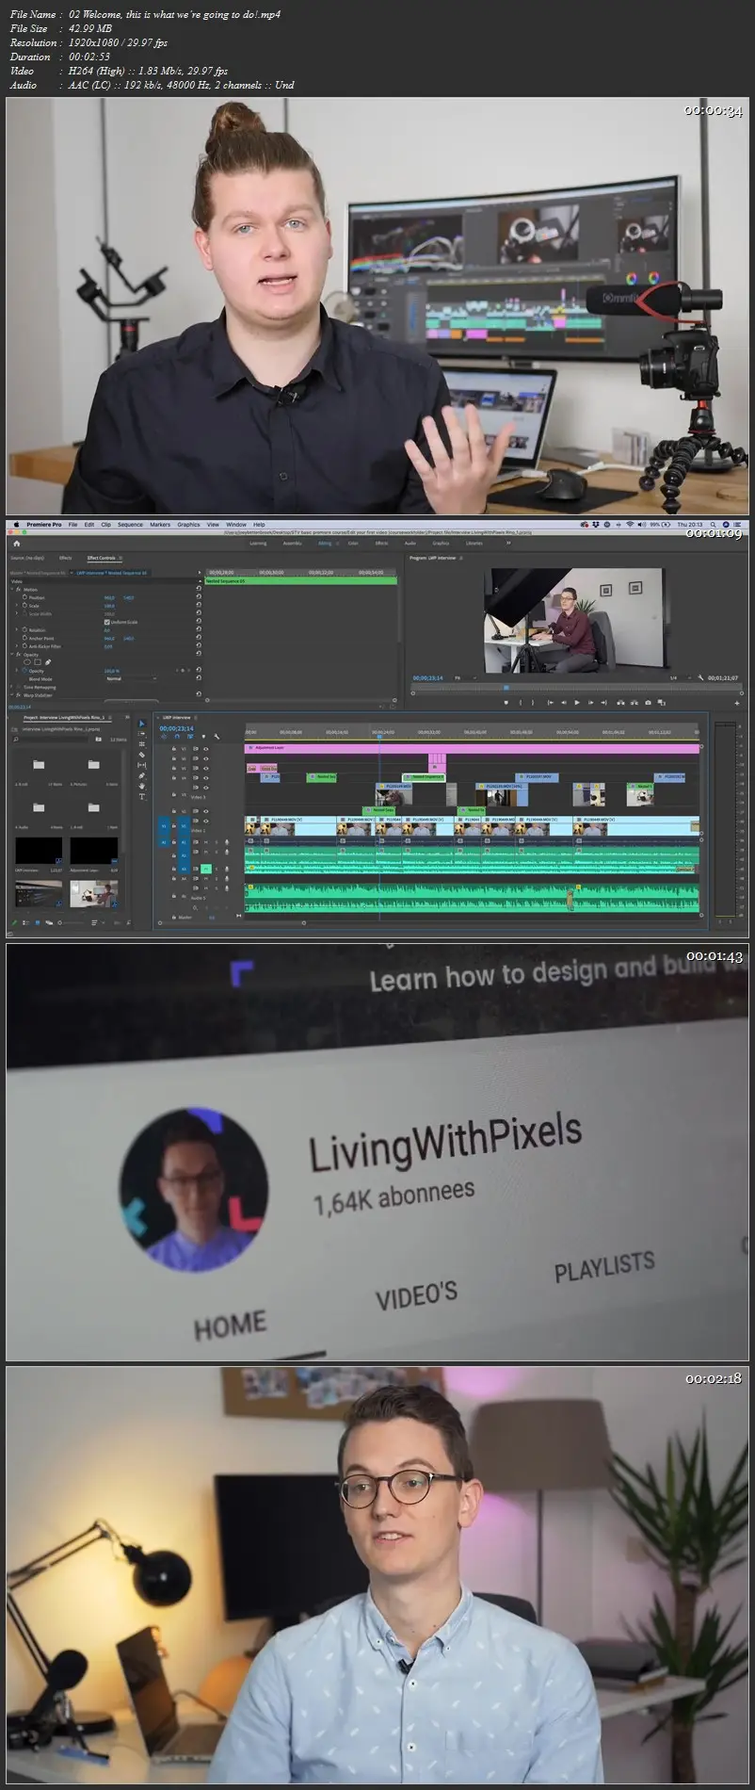
Task: Open the Program monitor settings wrench
Action: pos(700,677)
